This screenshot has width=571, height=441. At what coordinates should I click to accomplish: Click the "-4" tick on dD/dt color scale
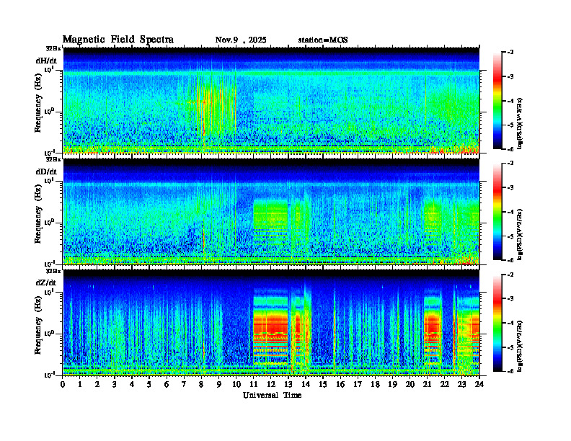click(510, 212)
